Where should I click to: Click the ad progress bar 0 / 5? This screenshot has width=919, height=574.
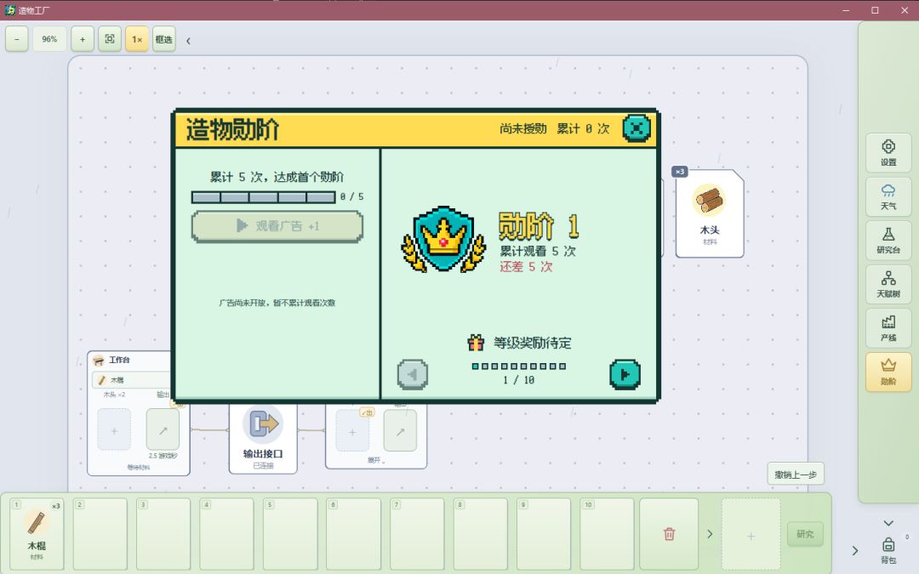click(263, 197)
